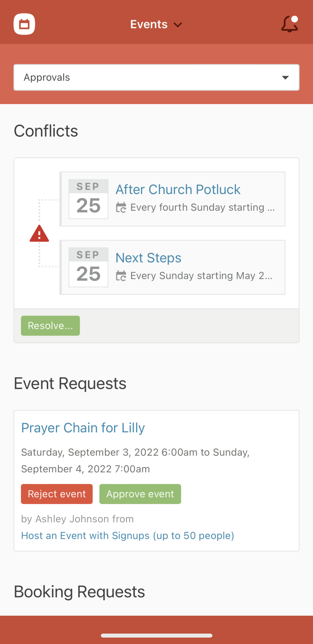The width and height of the screenshot is (313, 644).
Task: Tap the red conflict warning triangle
Action: tap(39, 234)
